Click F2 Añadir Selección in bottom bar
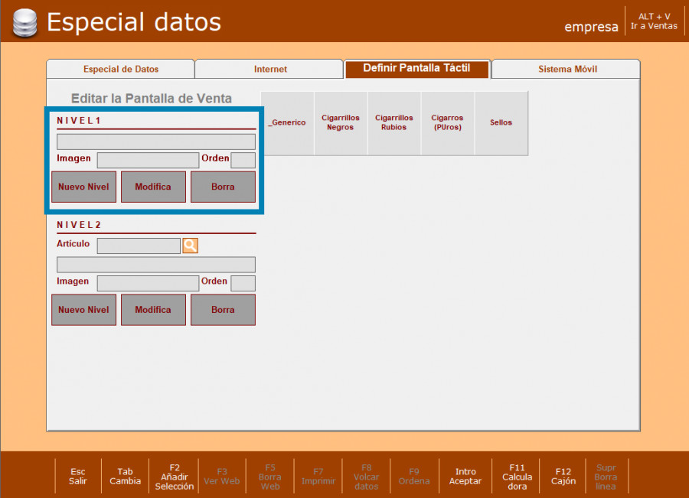The width and height of the screenshot is (689, 498). [x=175, y=476]
